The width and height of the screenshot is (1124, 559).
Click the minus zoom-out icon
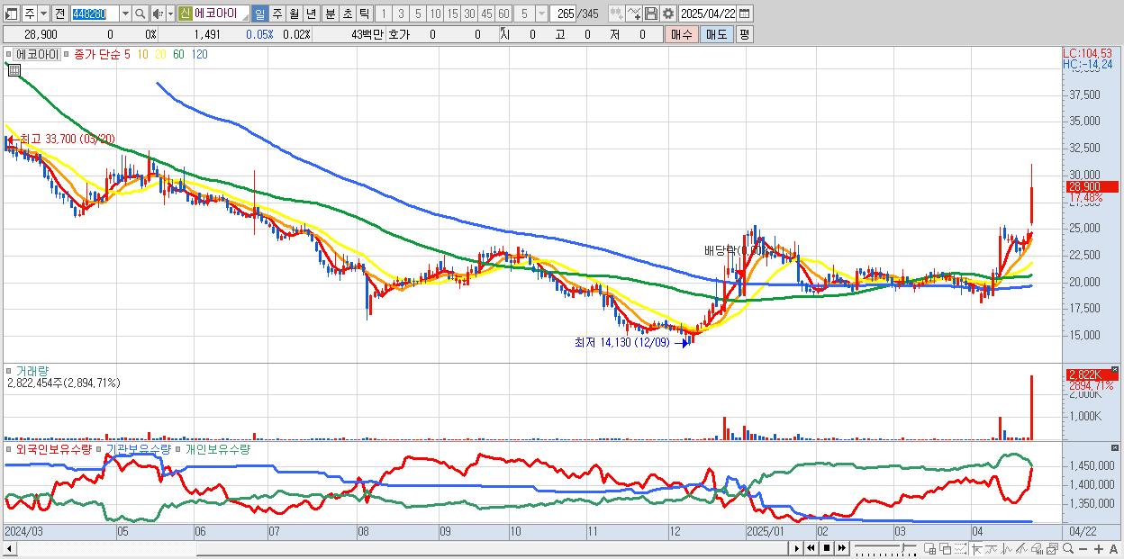pyautogui.click(x=1083, y=548)
